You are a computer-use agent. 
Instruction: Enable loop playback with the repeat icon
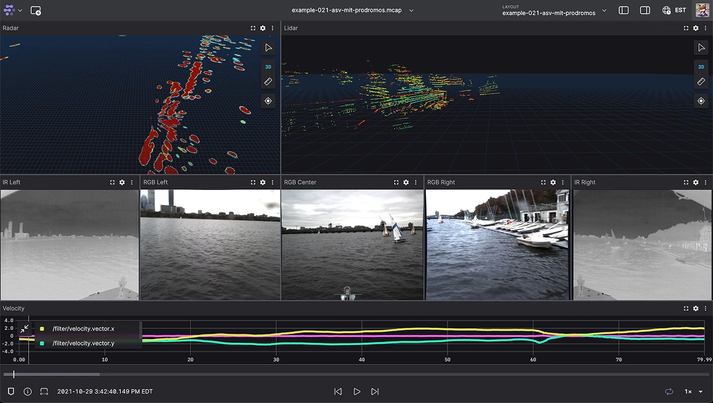[669, 391]
